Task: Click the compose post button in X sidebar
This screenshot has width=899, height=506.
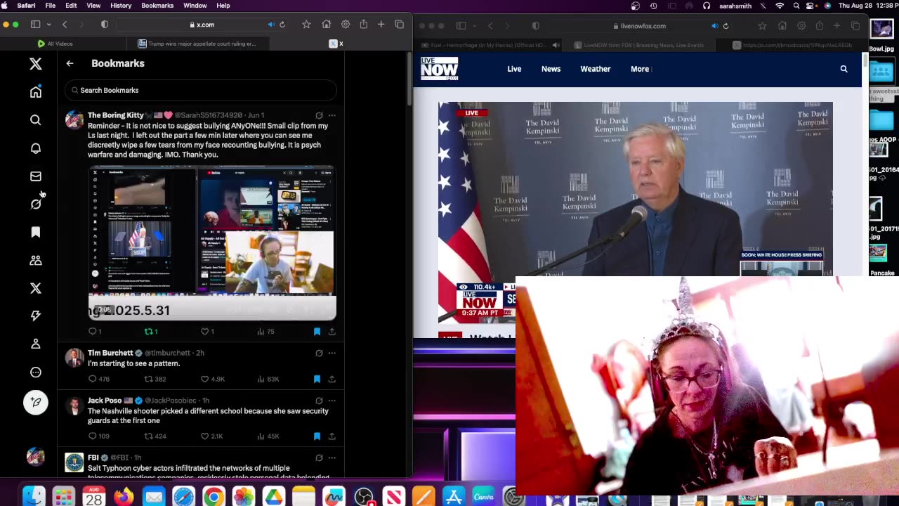Action: [x=36, y=402]
